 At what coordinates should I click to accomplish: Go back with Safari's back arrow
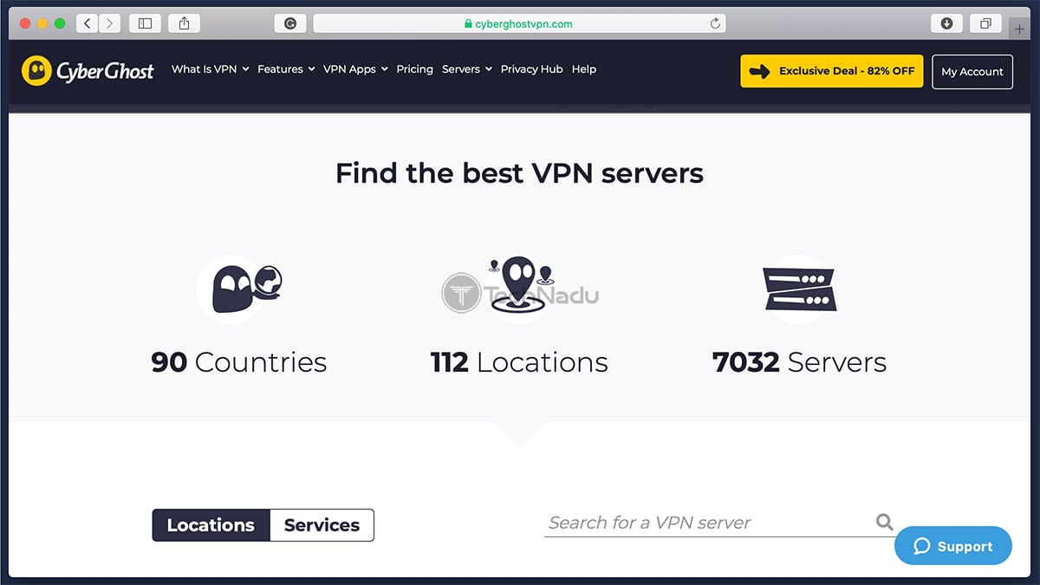[88, 23]
